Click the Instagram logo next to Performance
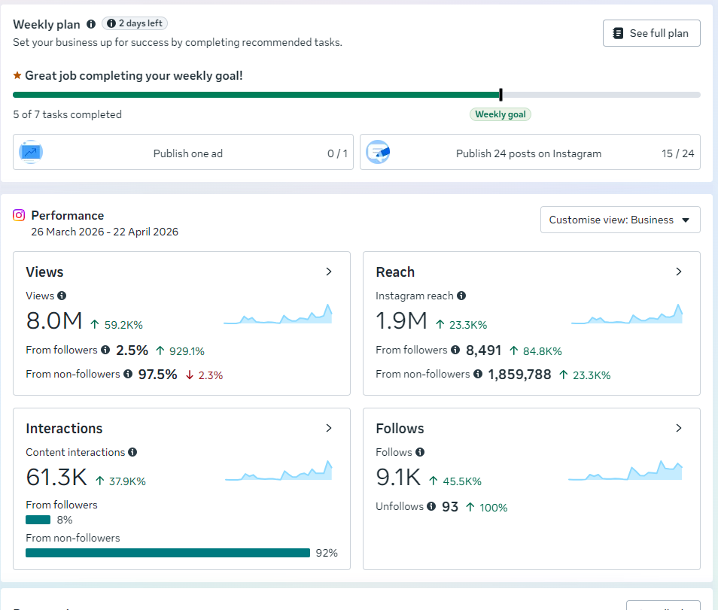Image resolution: width=718 pixels, height=610 pixels. 19,215
